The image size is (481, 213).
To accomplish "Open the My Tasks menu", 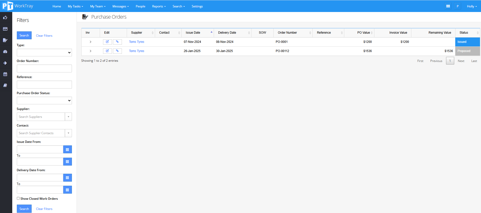I will tap(75, 6).
